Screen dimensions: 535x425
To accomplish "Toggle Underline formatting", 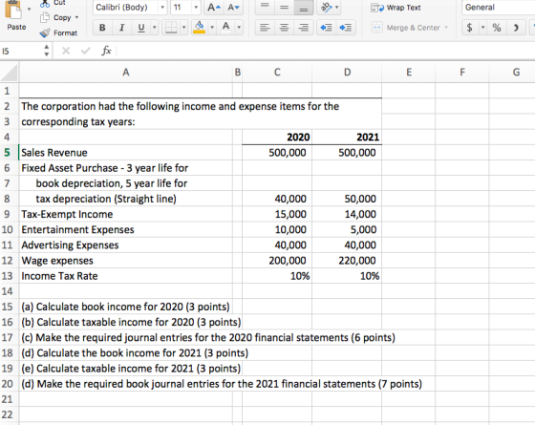I will click(x=141, y=28).
